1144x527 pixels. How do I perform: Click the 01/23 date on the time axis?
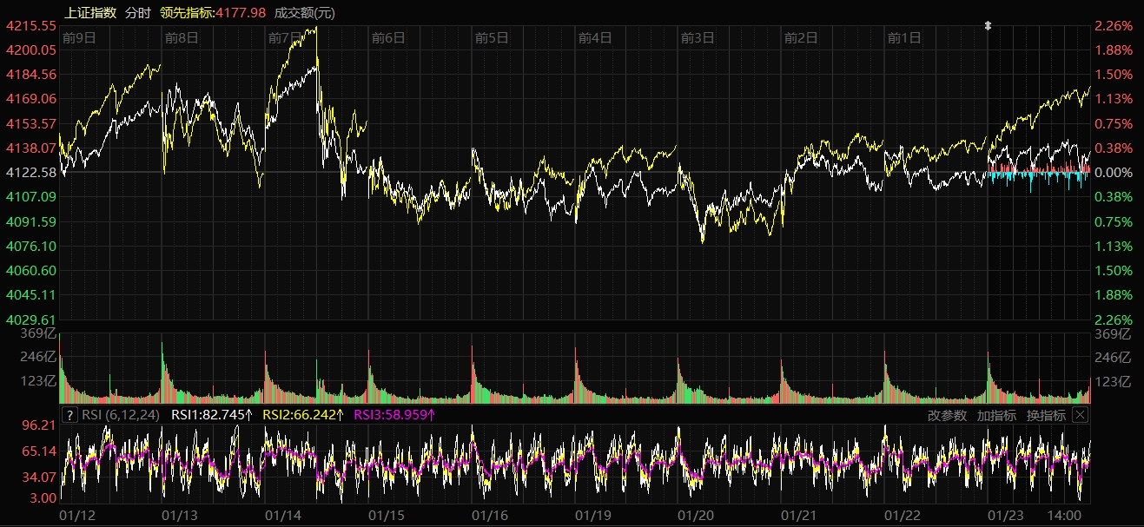pos(1005,516)
